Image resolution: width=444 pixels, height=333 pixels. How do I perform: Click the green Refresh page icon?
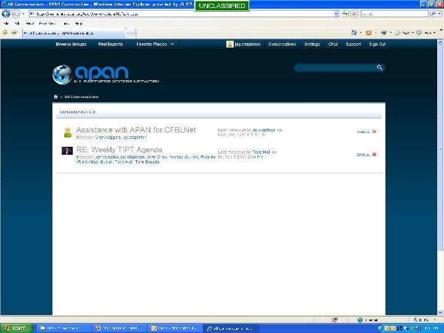coord(345,14)
